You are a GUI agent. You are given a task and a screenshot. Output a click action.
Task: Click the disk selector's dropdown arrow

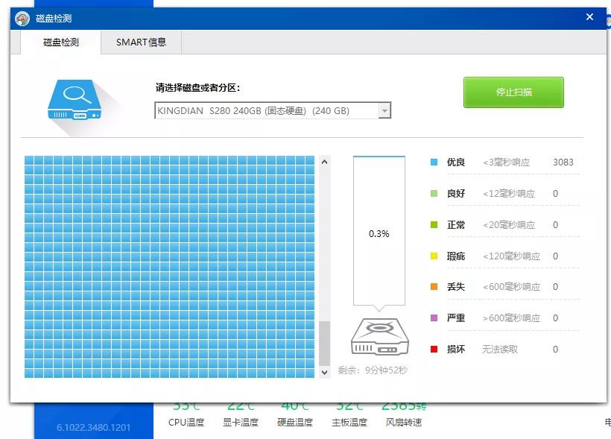[x=385, y=110]
